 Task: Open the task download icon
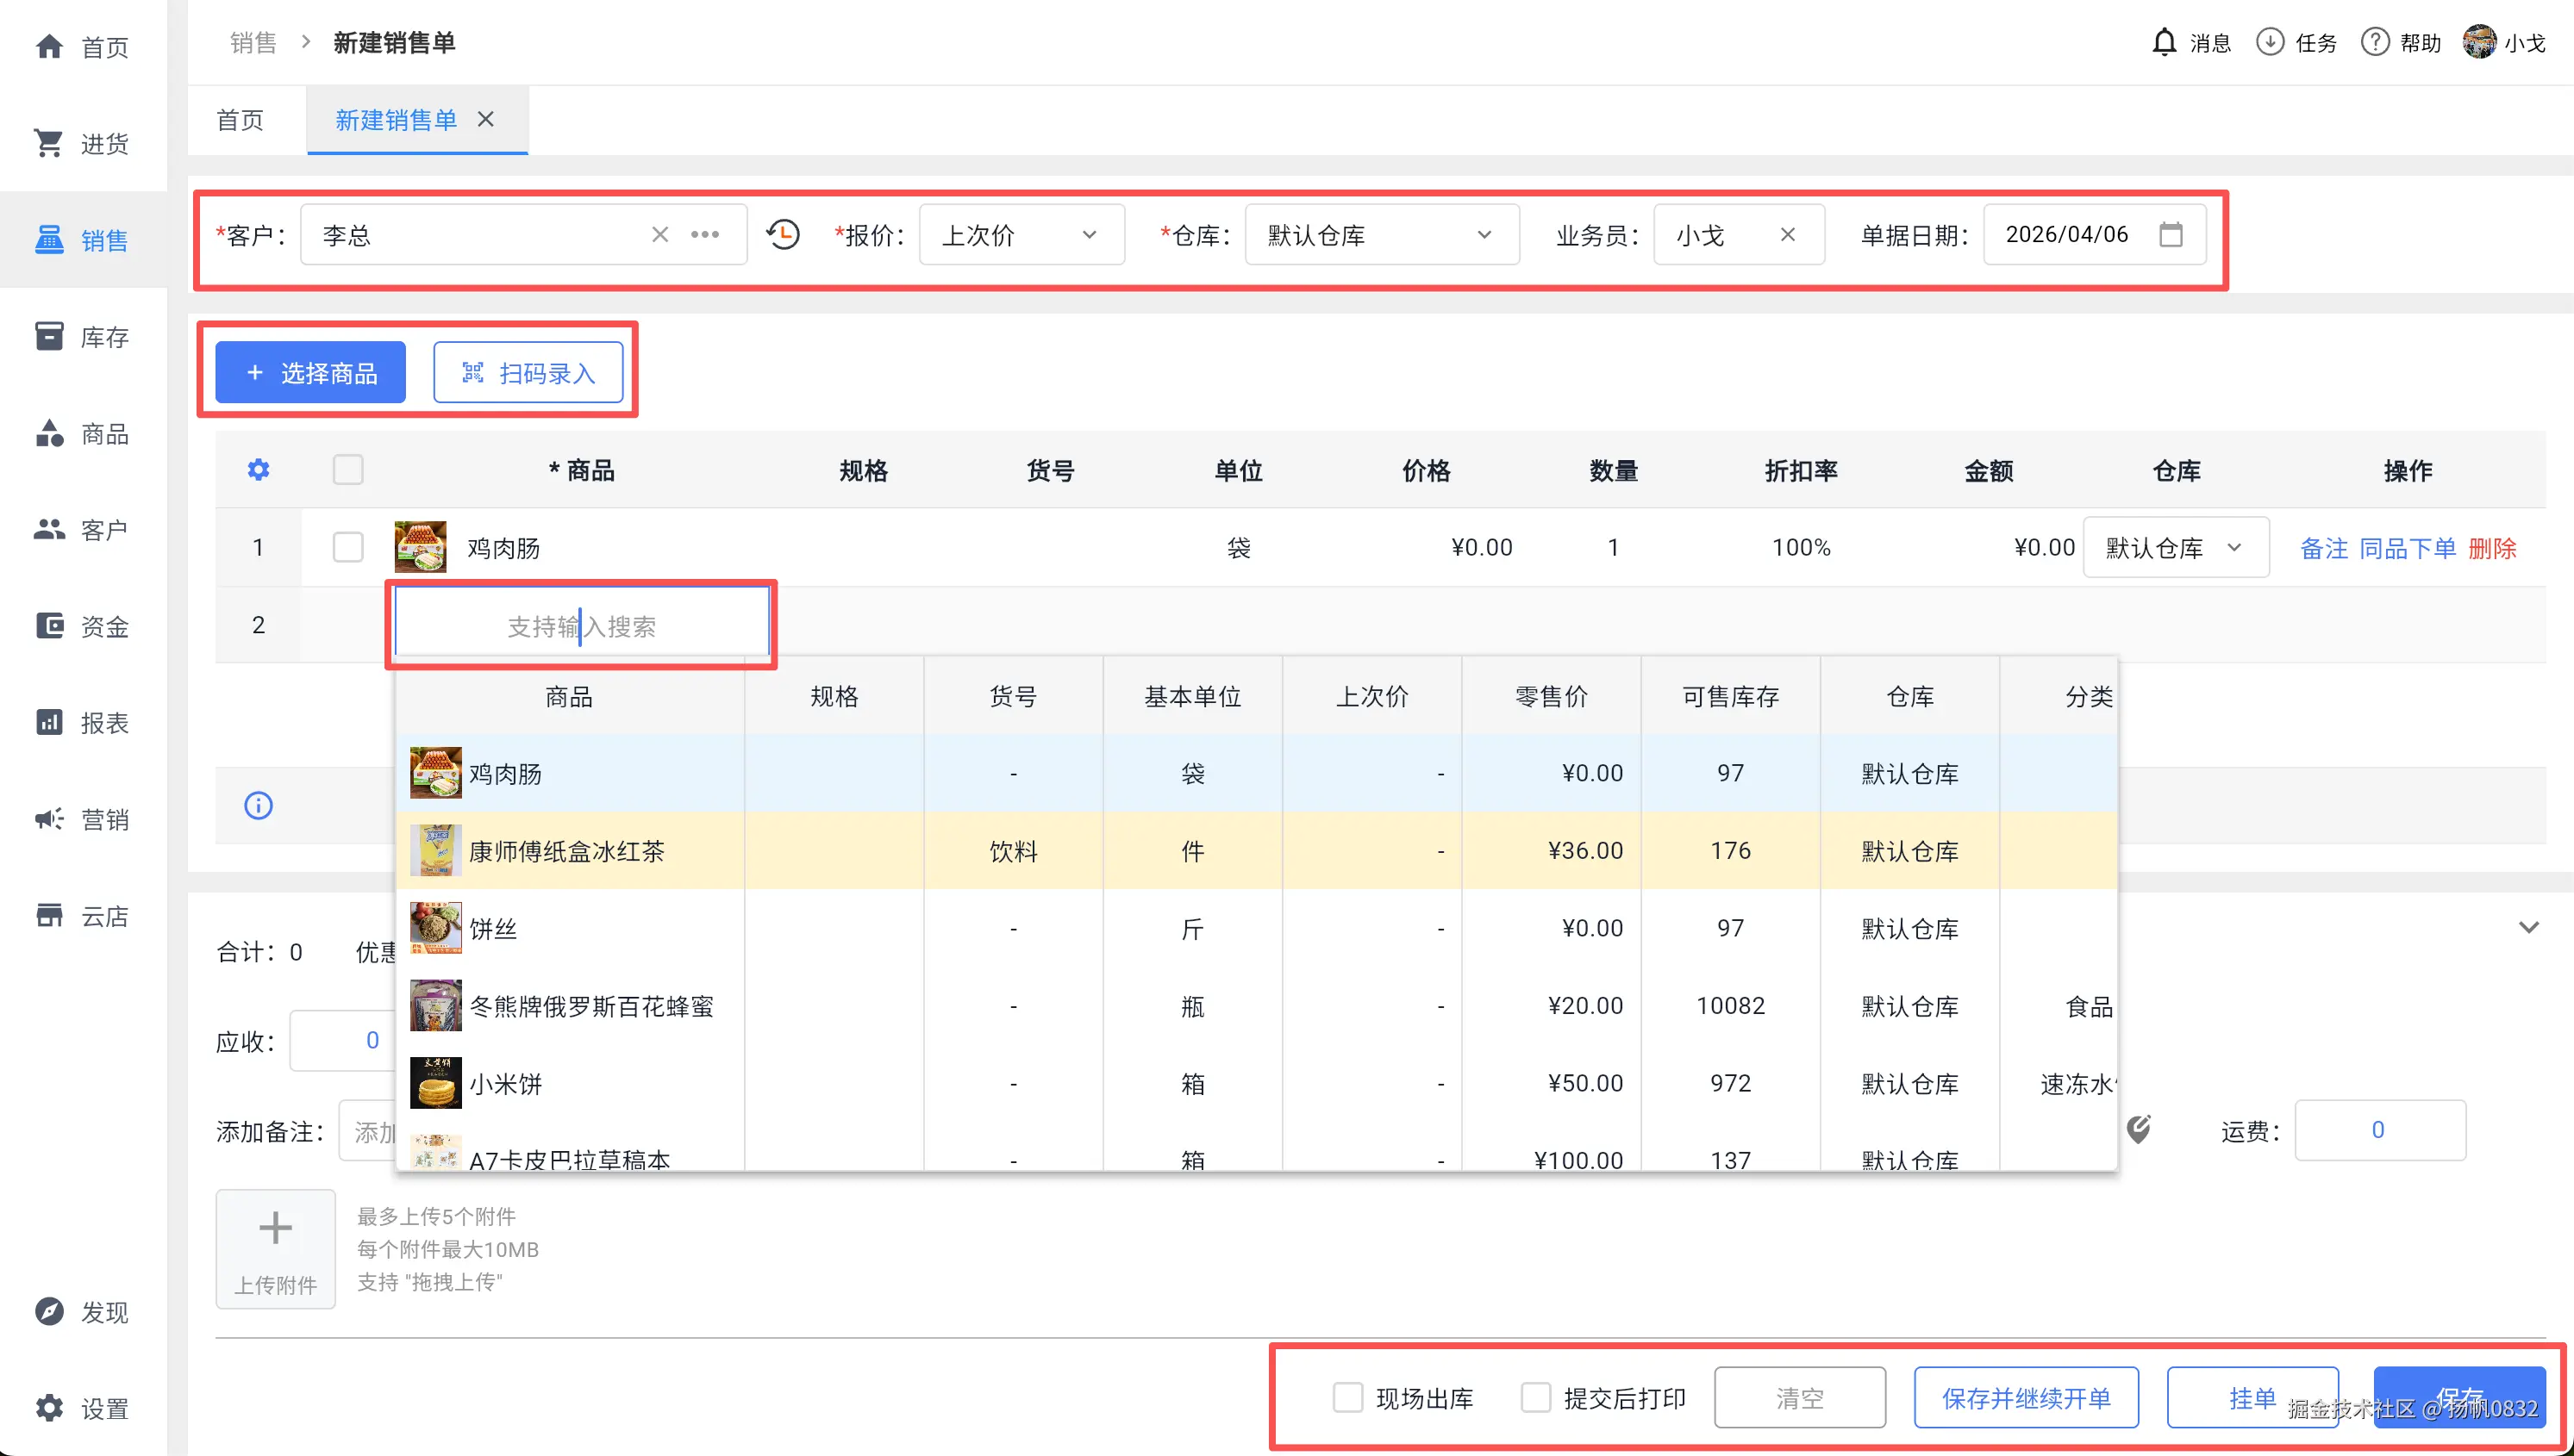(2270, 43)
